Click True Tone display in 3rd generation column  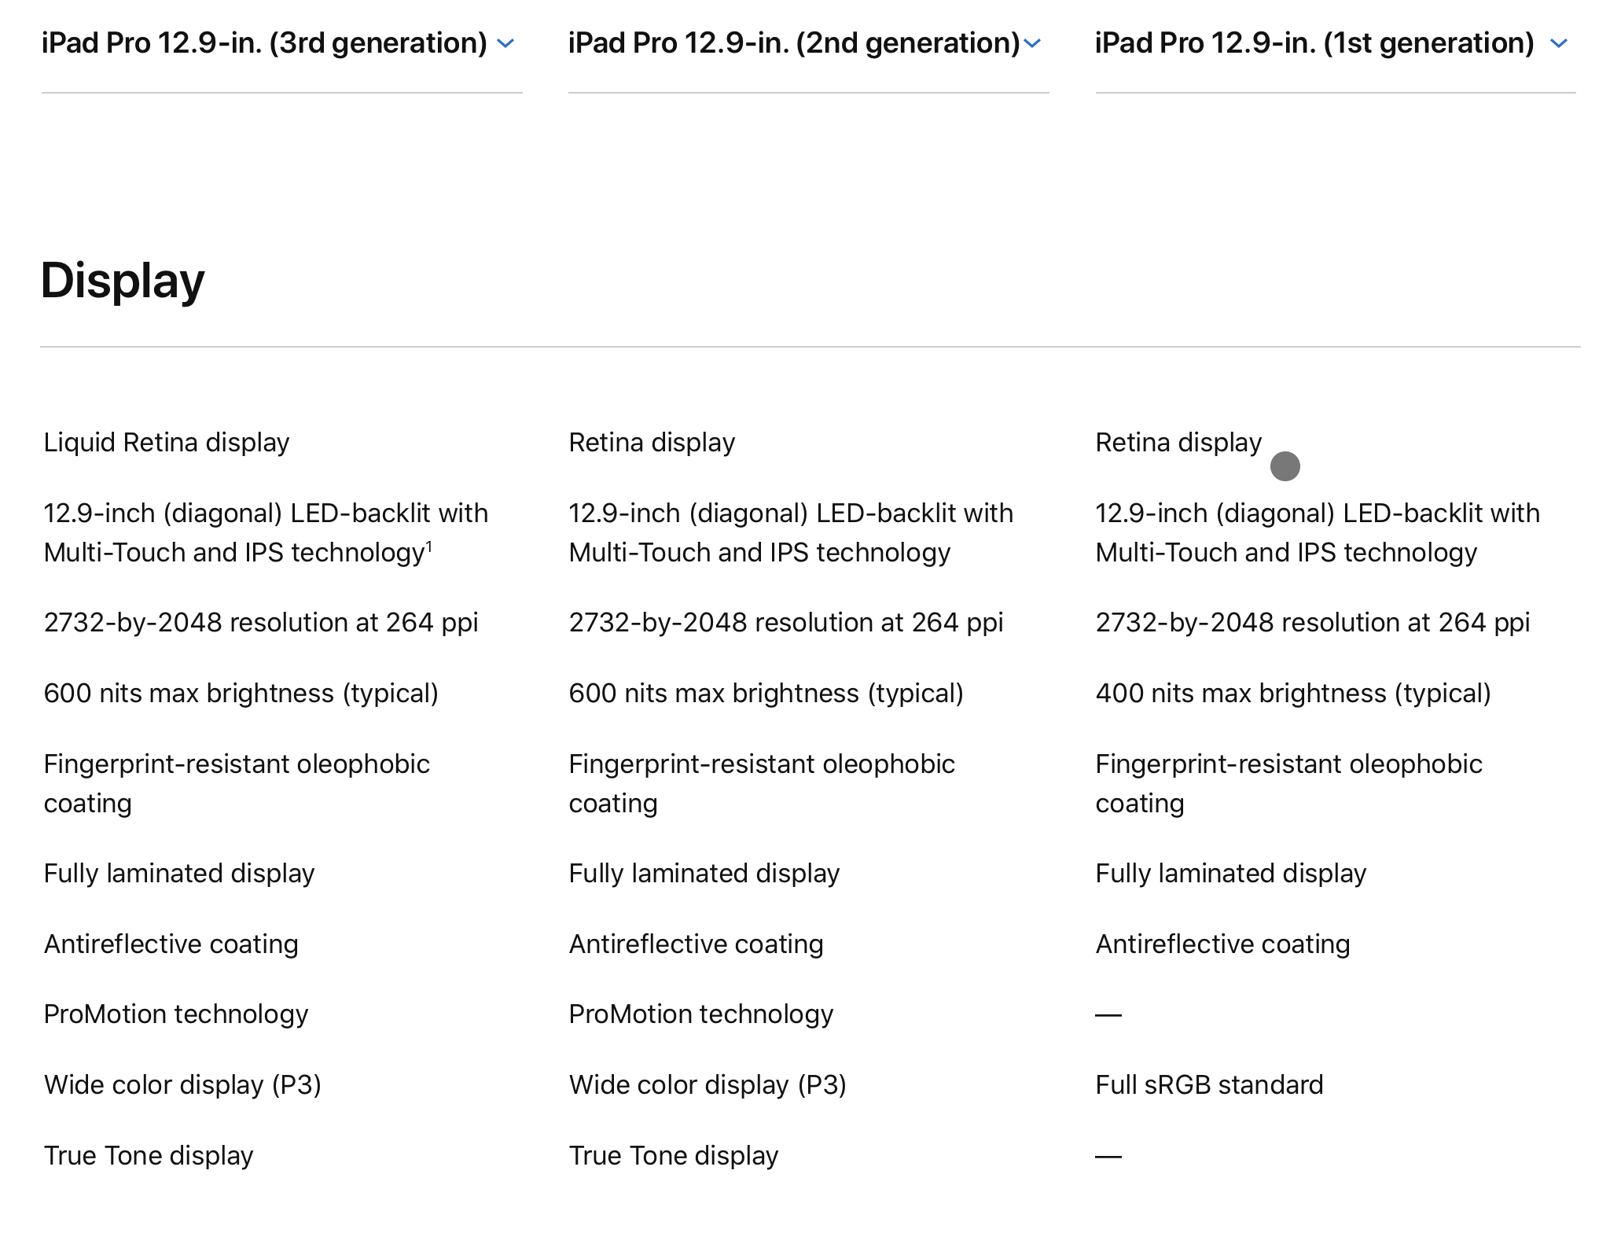pos(149,1156)
